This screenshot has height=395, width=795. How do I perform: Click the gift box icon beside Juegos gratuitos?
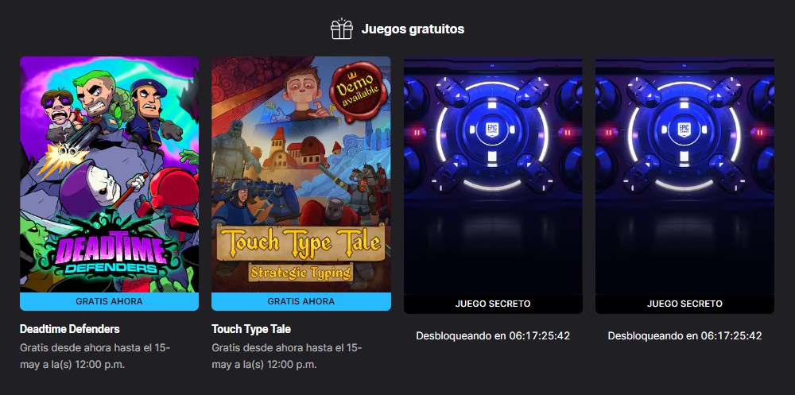pyautogui.click(x=342, y=29)
